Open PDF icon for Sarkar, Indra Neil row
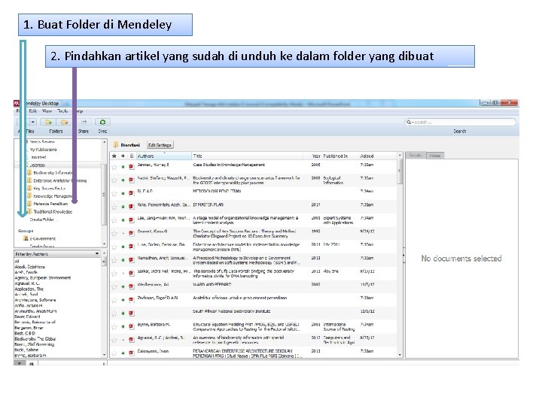 click(131, 273)
